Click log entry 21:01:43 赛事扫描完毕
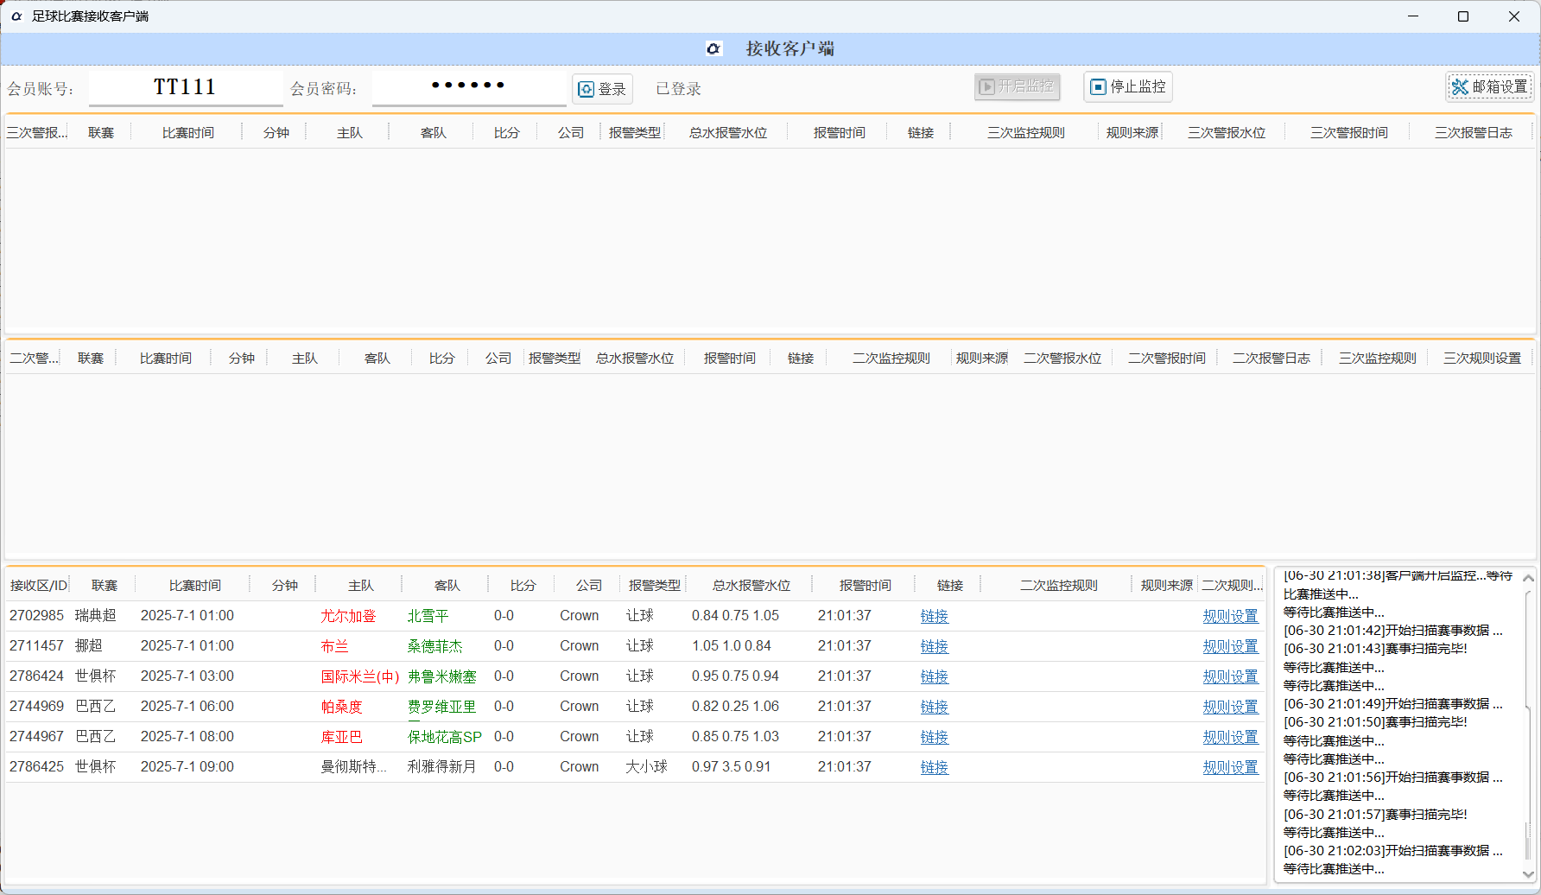Viewport: 1541px width, 895px height. click(1375, 649)
